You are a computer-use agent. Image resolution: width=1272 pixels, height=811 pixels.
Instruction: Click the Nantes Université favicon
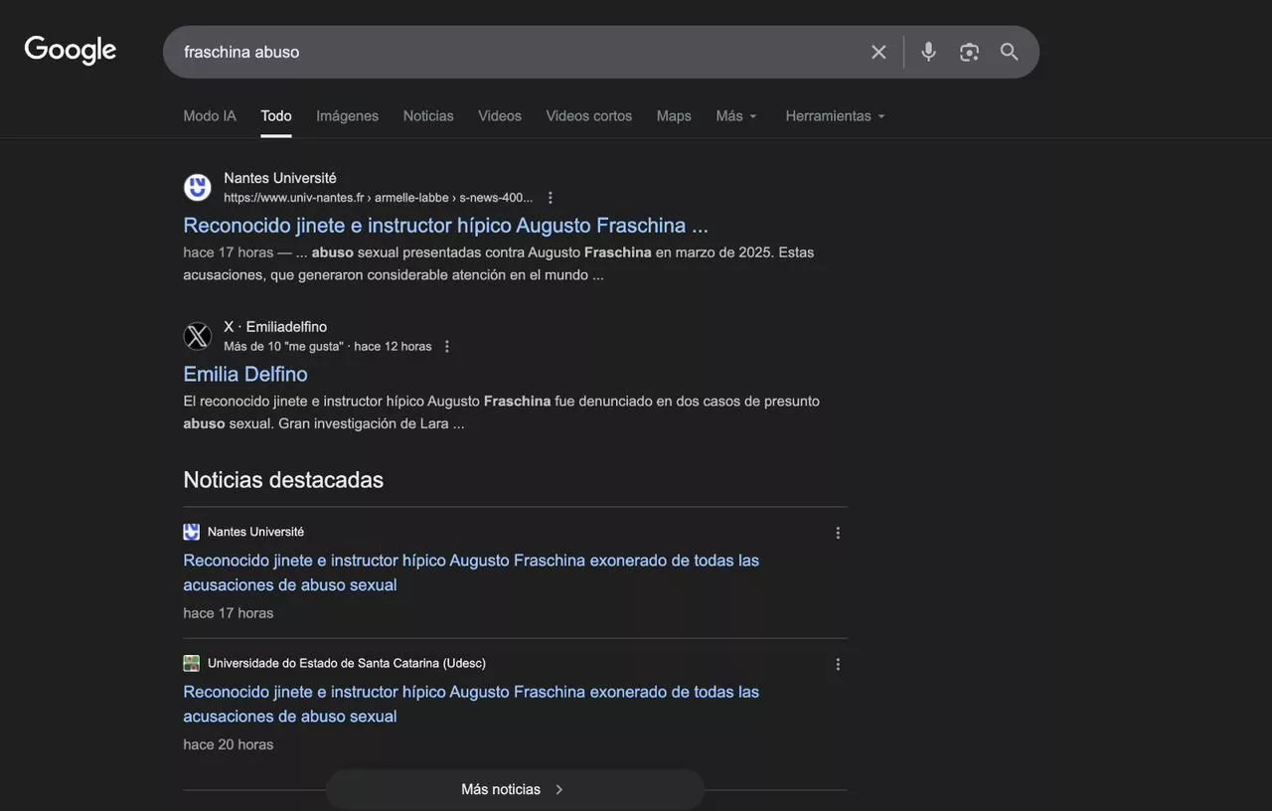click(197, 187)
